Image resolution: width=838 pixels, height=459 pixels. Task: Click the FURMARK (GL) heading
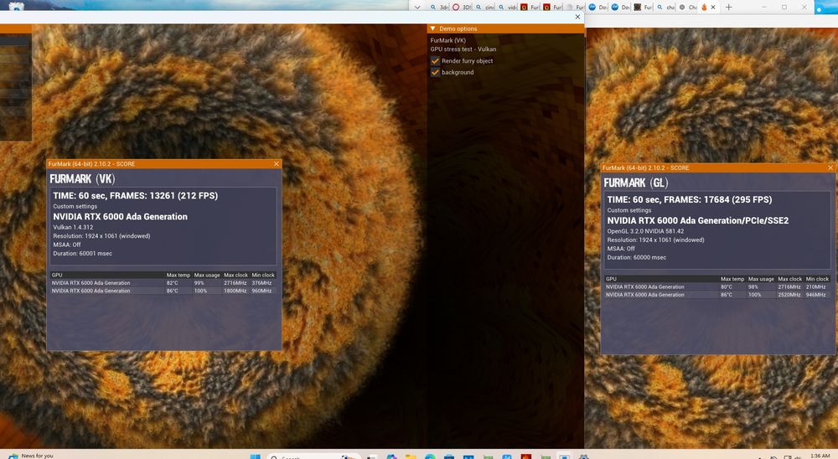tap(636, 183)
